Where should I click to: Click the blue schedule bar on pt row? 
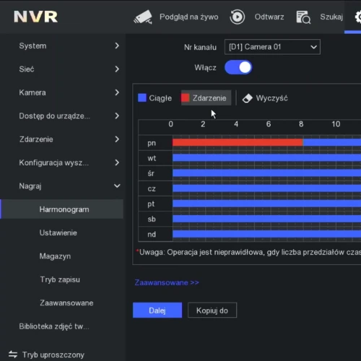(266, 204)
